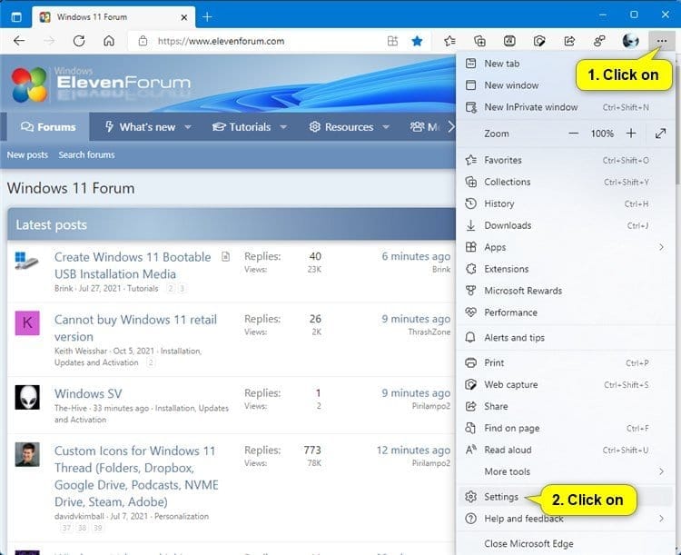This screenshot has height=555, width=681.
Task: Open the Resources nav tab
Action: pos(340,127)
